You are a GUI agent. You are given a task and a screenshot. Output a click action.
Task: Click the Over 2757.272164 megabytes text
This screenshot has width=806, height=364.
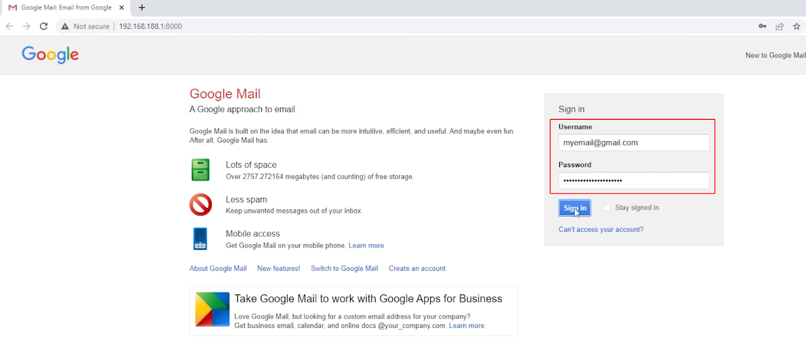point(319,177)
